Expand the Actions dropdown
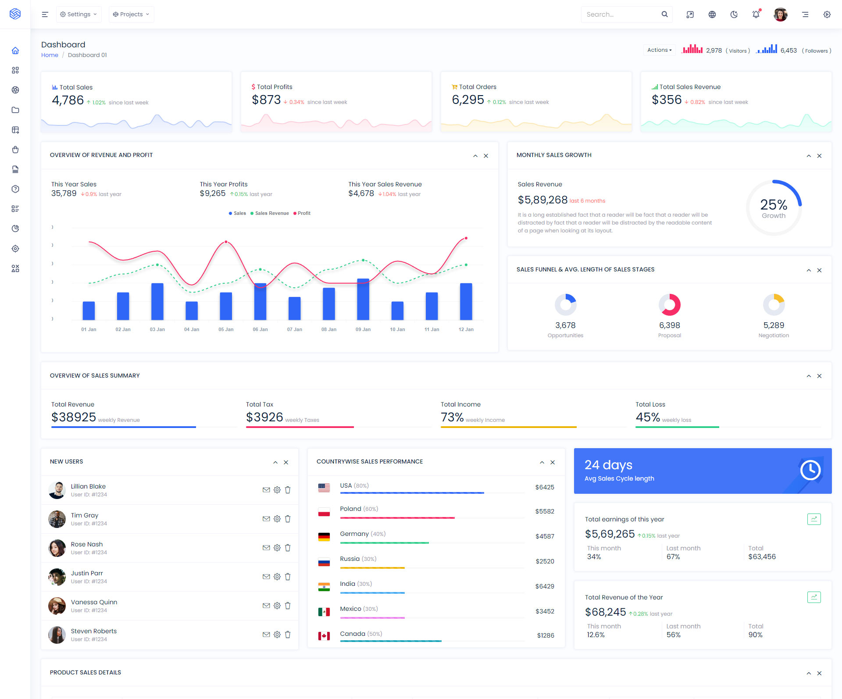The height and width of the screenshot is (699, 842). [659, 50]
